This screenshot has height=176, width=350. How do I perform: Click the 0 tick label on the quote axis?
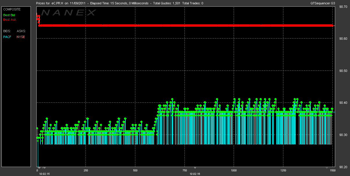pos(37,170)
